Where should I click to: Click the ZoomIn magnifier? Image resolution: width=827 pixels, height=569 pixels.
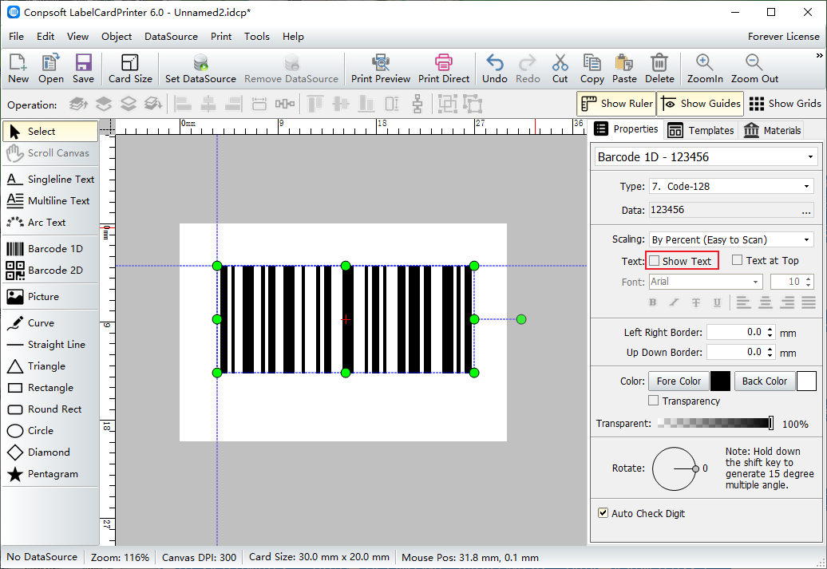705,69
